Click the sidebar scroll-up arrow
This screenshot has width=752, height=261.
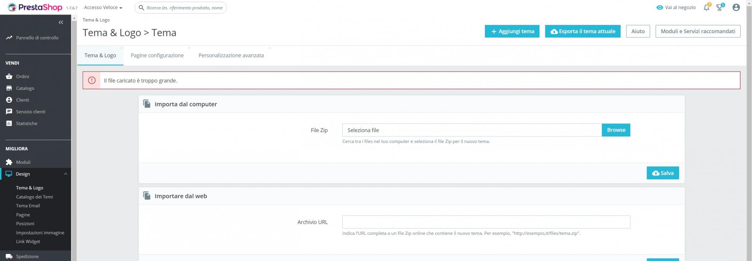(x=74, y=18)
